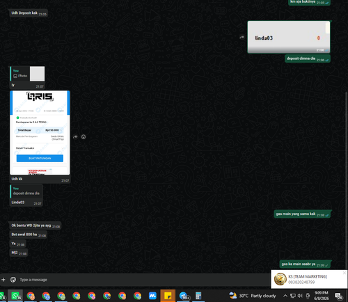Open the weather widget 30°C Partly cloudy

pyautogui.click(x=253, y=296)
